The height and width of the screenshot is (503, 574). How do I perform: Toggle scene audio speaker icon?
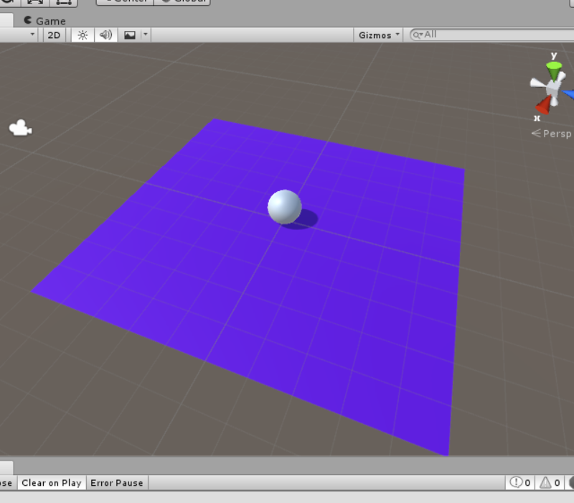tap(105, 35)
